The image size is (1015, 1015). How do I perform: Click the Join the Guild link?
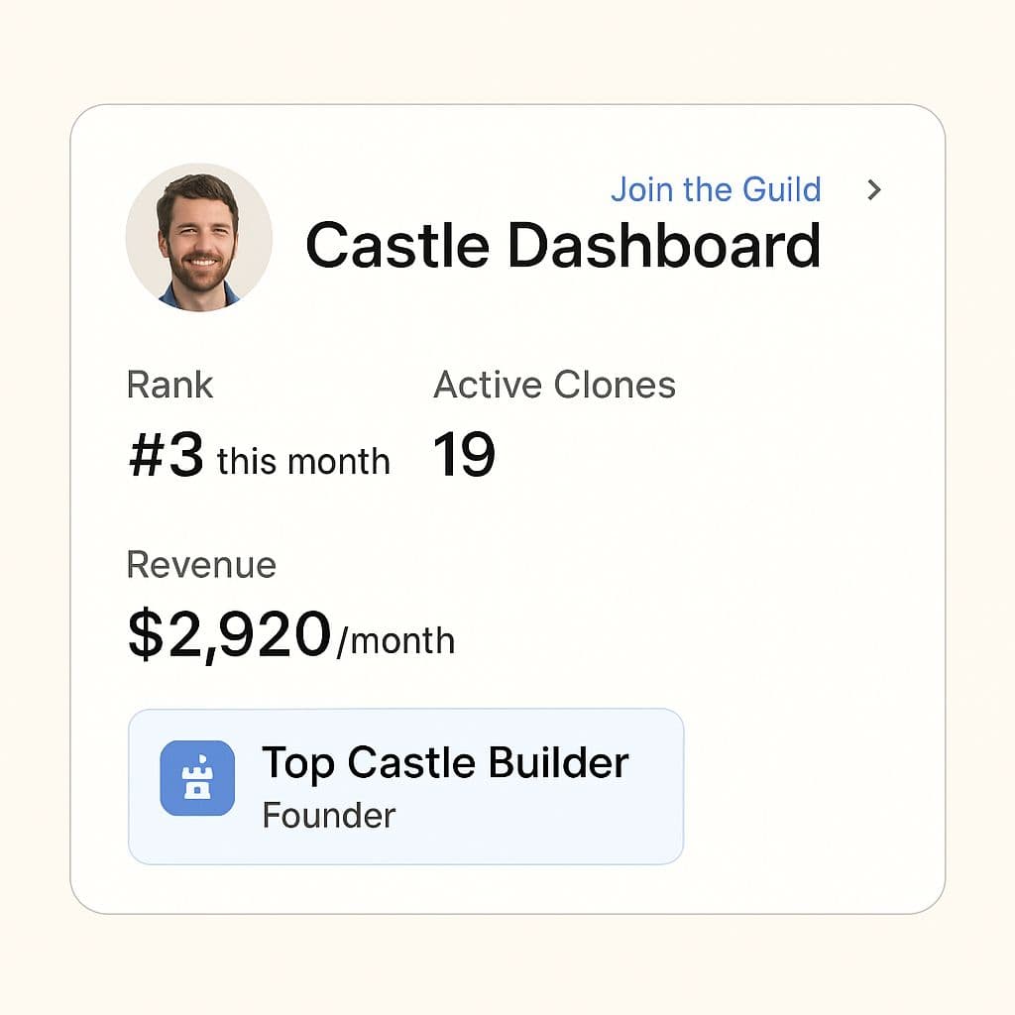(x=715, y=189)
